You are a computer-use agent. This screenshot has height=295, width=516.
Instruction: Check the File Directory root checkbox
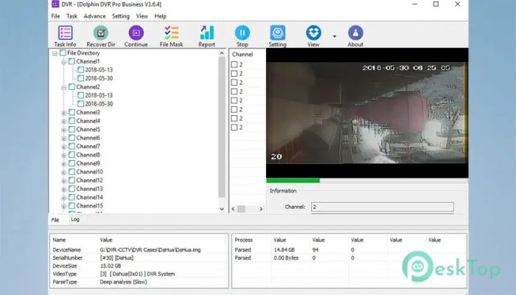[63, 53]
